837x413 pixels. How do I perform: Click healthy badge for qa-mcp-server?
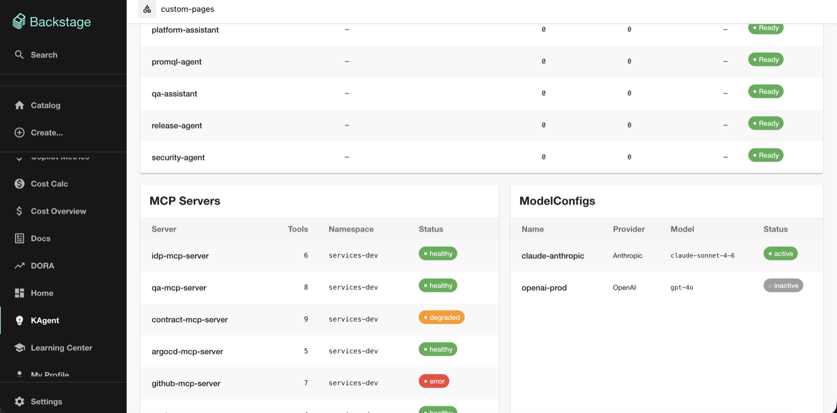[438, 285]
